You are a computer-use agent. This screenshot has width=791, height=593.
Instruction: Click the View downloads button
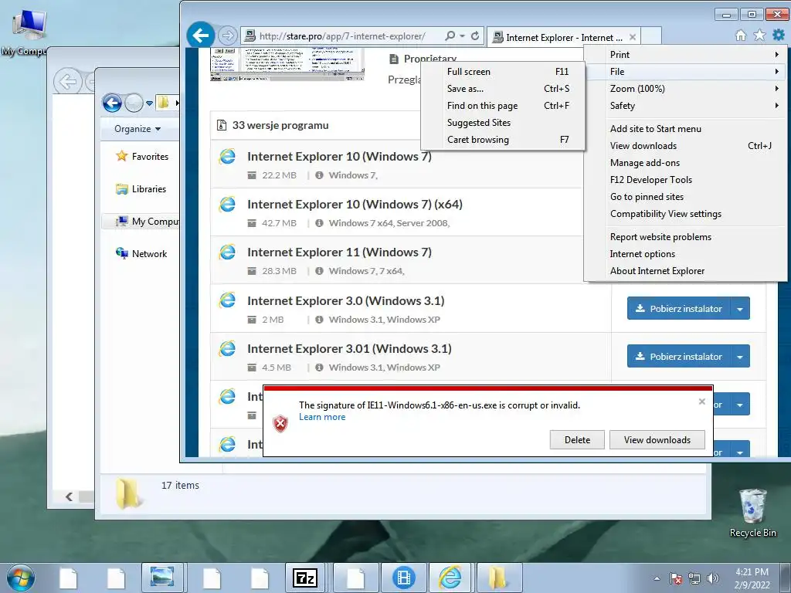657,439
